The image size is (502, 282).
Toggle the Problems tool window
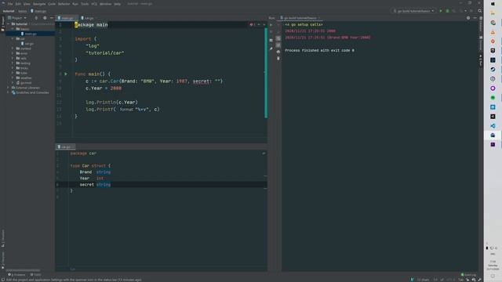click(16, 275)
